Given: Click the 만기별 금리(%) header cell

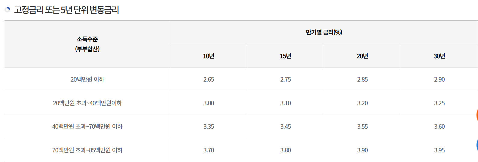Looking at the screenshot, I should coord(324,32).
